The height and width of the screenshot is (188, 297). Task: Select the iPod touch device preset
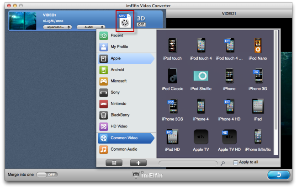click(x=172, y=49)
